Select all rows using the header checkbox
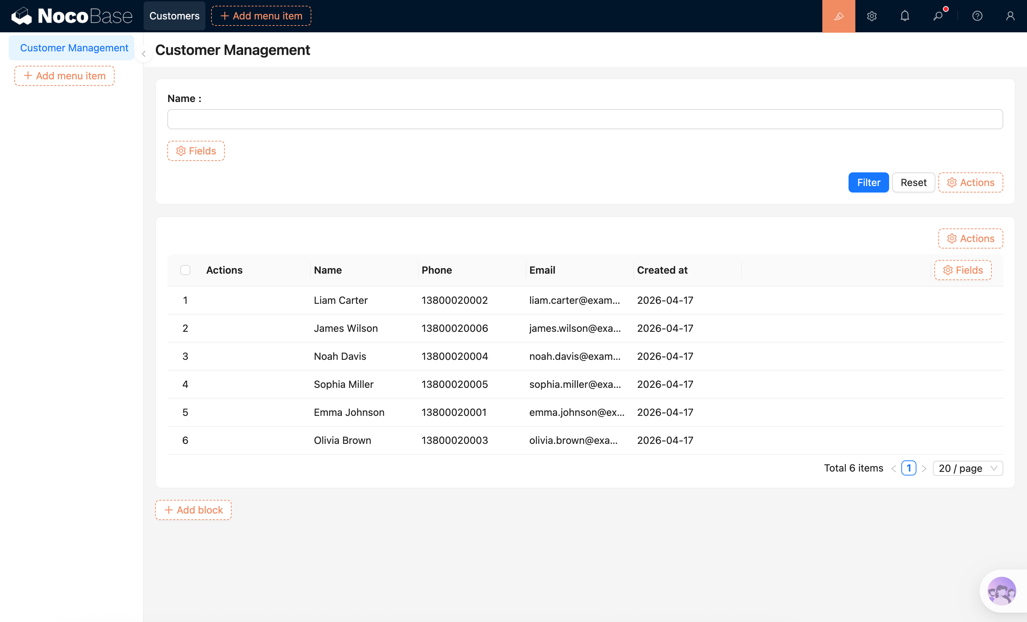 [x=185, y=270]
